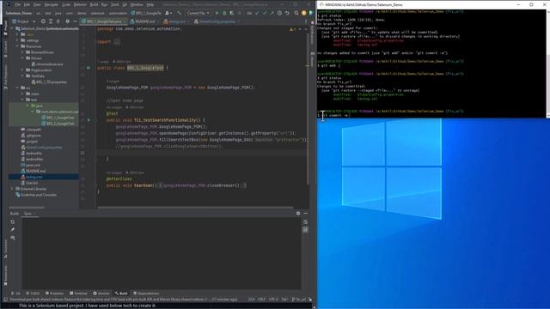Open the Window menu
The height and width of the screenshot is (309, 550).
[137, 5]
